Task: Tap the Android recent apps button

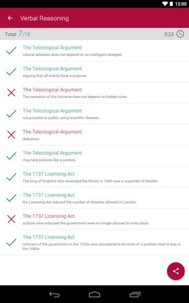Action: tap(135, 294)
